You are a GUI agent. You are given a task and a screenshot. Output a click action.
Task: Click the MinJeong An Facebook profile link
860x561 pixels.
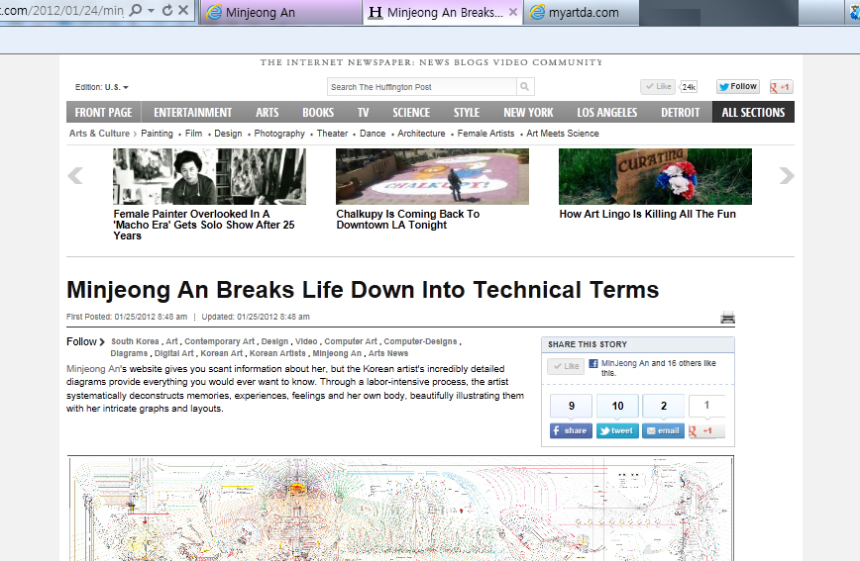point(625,363)
